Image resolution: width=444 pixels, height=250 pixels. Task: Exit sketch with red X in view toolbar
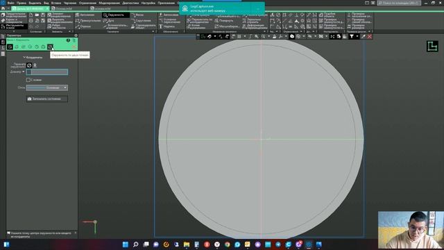370,36
